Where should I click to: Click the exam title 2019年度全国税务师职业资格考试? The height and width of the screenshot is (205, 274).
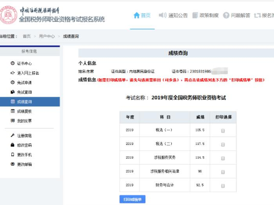(188, 98)
